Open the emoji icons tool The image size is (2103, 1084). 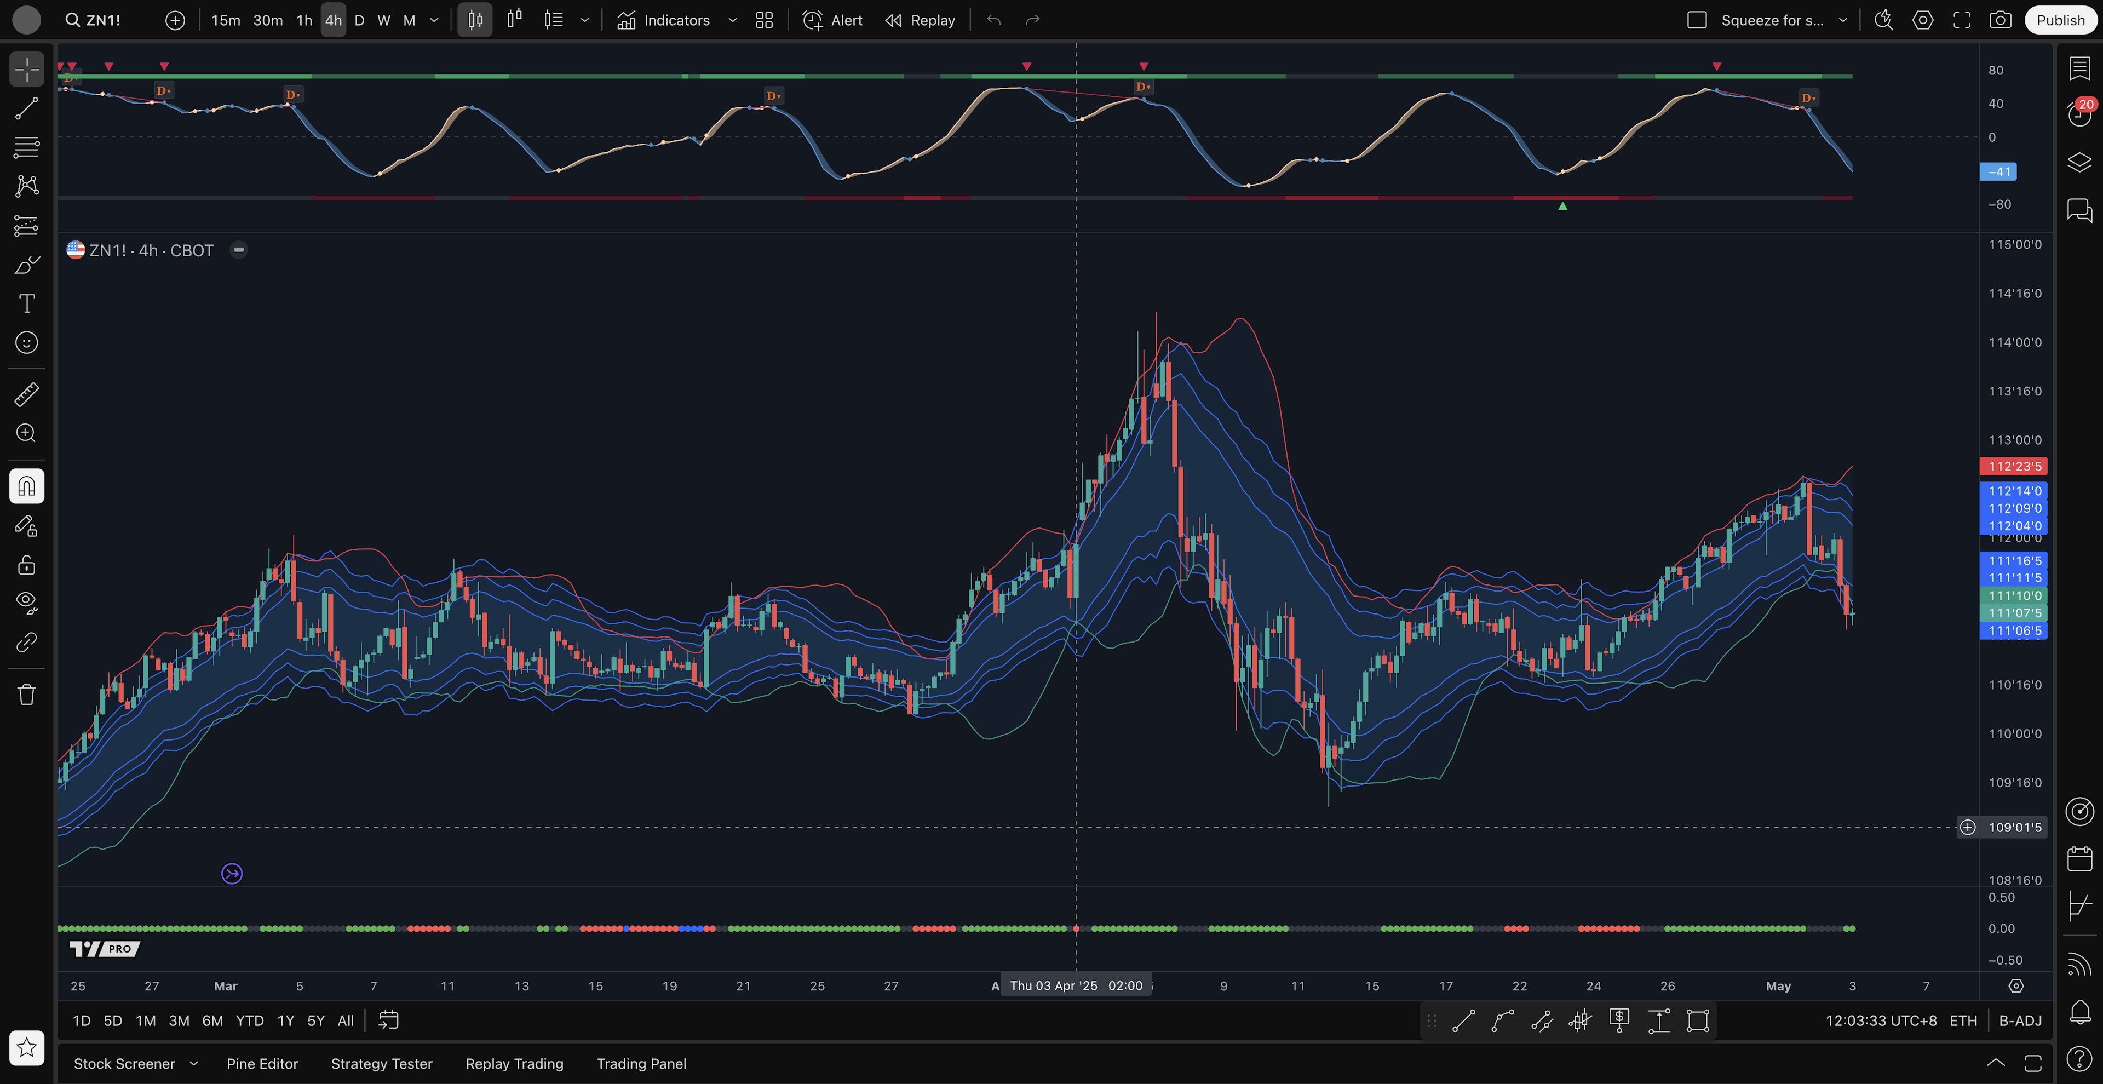(x=26, y=343)
